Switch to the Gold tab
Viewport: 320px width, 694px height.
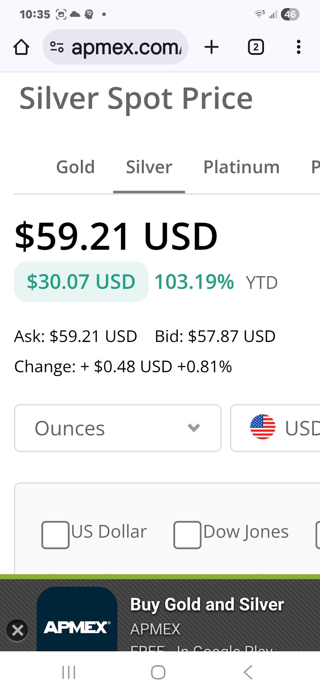point(75,167)
